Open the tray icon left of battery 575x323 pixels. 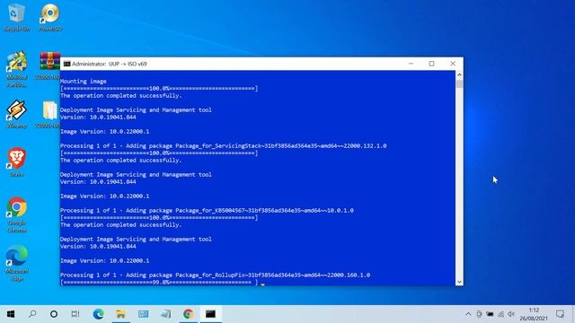point(479,314)
